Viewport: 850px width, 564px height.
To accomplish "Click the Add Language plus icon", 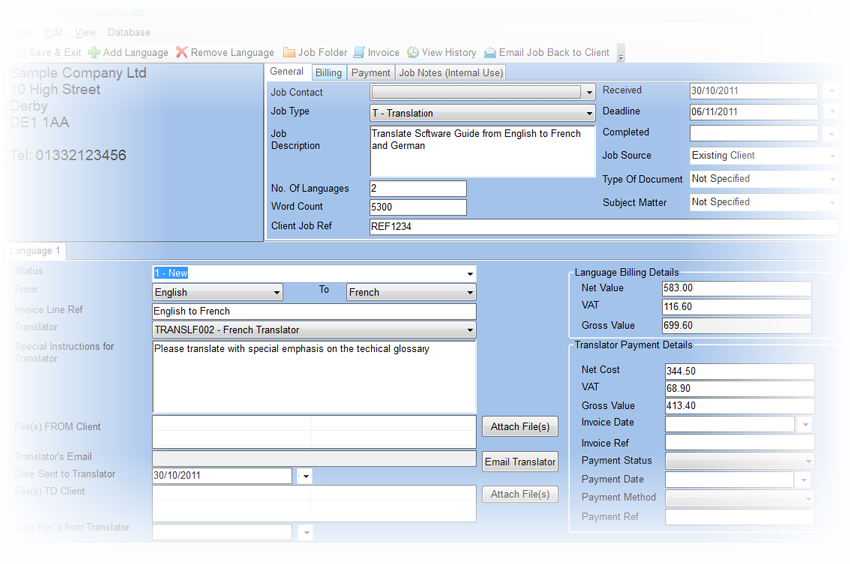I will click(94, 53).
